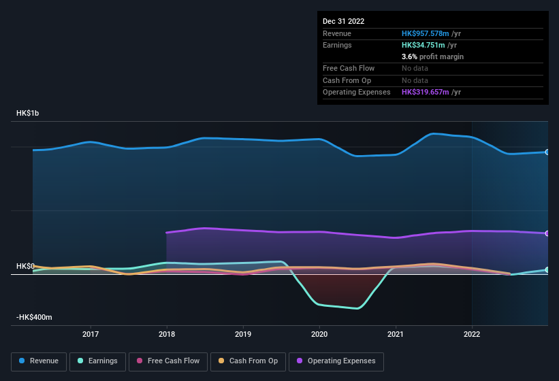Viewport: 559px width, 381px height.
Task: Click the HK$1b y-axis label
Action: point(27,113)
